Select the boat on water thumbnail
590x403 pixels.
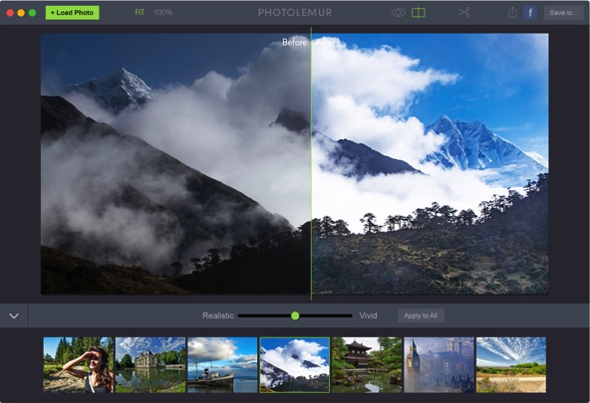222,365
